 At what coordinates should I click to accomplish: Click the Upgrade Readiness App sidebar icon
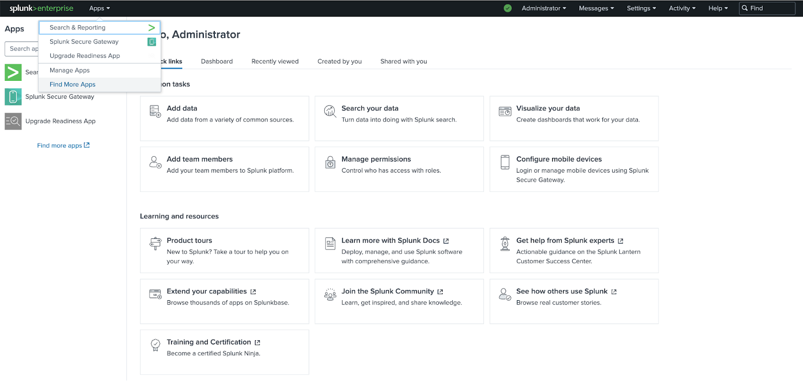point(13,121)
